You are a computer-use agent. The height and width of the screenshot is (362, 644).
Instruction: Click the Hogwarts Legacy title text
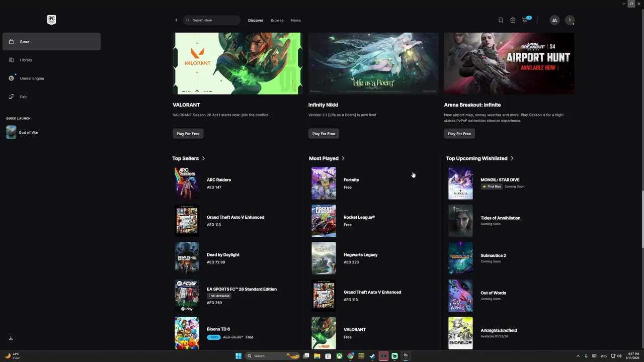[360, 255]
